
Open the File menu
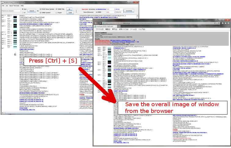point(3,6)
